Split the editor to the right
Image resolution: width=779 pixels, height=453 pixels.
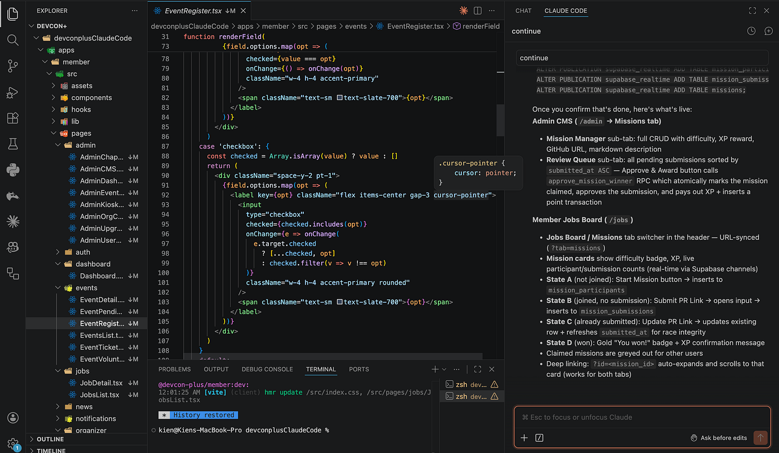pos(477,11)
